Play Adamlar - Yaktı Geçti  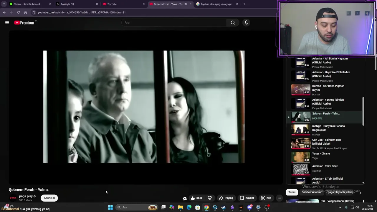324,170
